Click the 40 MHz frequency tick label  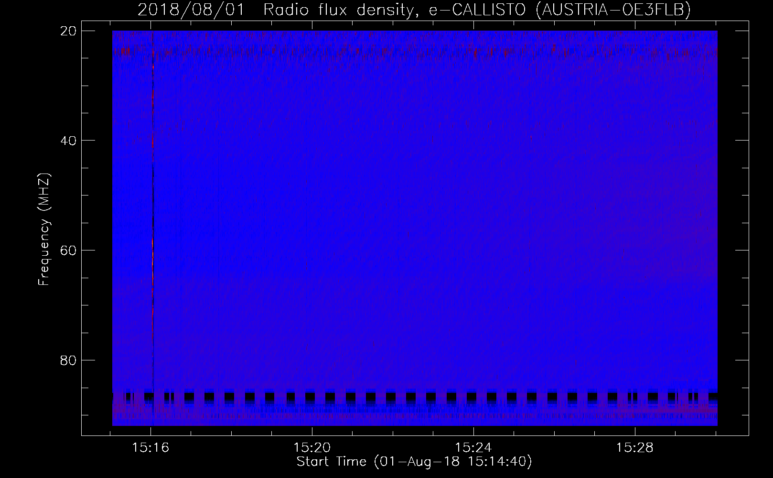pos(68,141)
